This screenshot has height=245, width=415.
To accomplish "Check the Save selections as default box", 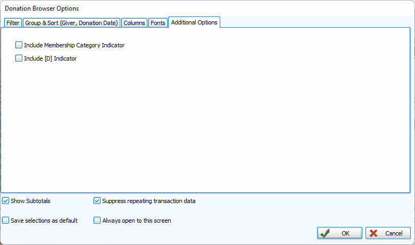I will point(6,220).
